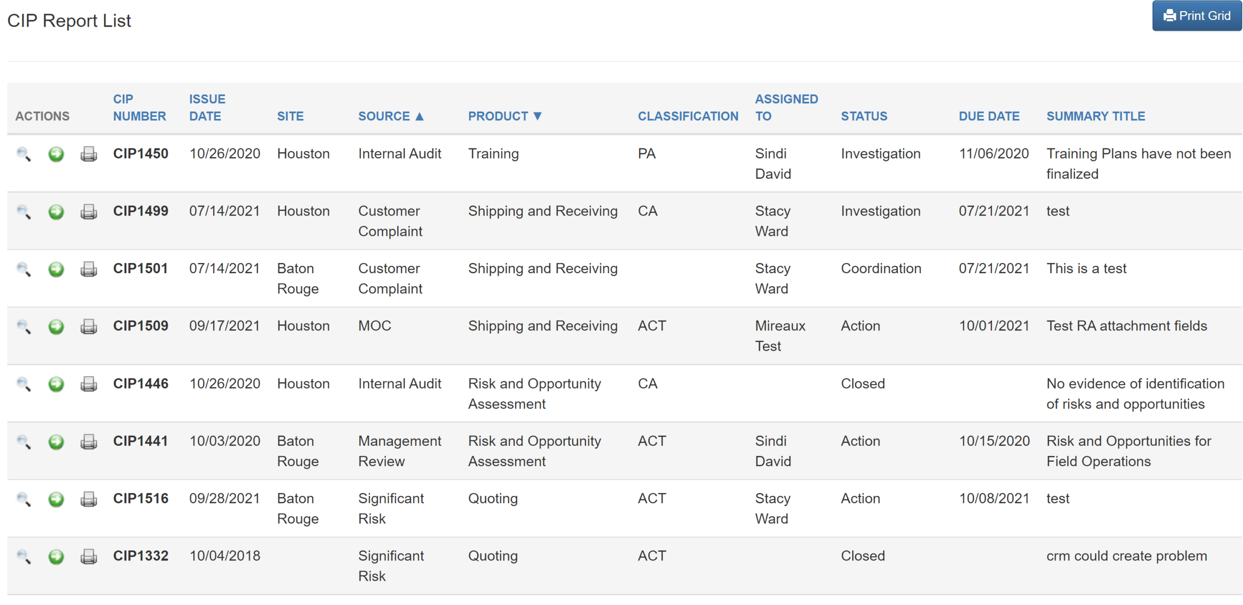The width and height of the screenshot is (1243, 605).
Task: Click the 09/17/2021 issue date cell
Action: pos(224,325)
